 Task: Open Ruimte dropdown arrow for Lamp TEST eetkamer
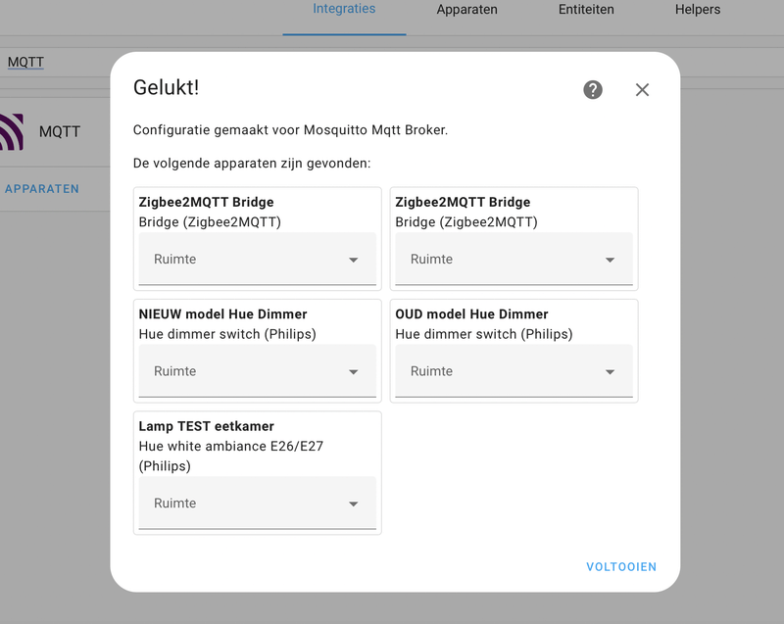(354, 504)
